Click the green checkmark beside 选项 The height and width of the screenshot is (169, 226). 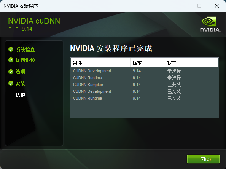pos(11,72)
